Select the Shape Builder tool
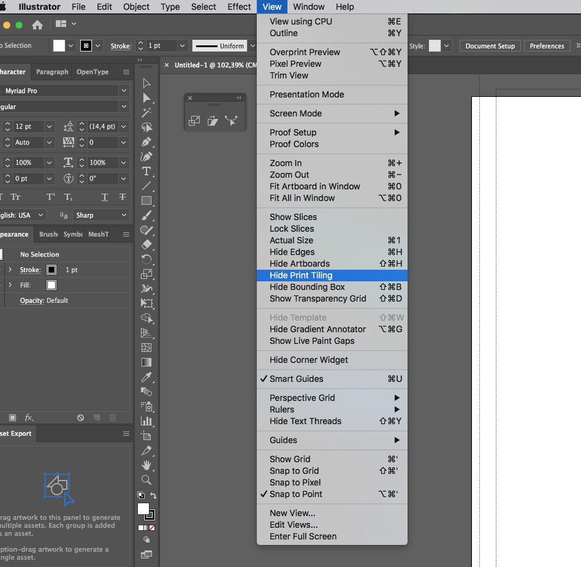 [146, 318]
